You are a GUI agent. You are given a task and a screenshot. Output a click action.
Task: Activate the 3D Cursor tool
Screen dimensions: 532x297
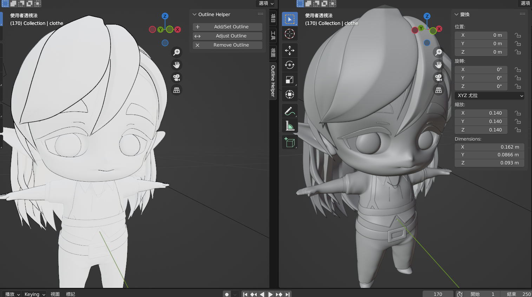tap(290, 34)
